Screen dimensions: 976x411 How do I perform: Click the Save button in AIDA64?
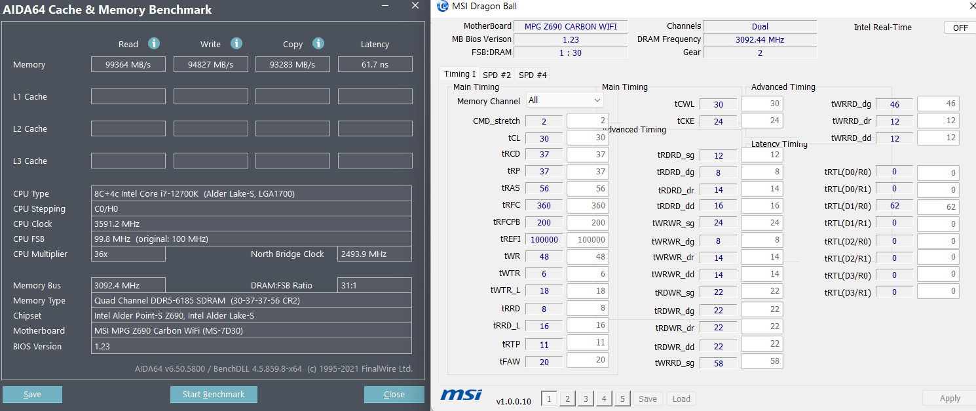click(x=32, y=394)
